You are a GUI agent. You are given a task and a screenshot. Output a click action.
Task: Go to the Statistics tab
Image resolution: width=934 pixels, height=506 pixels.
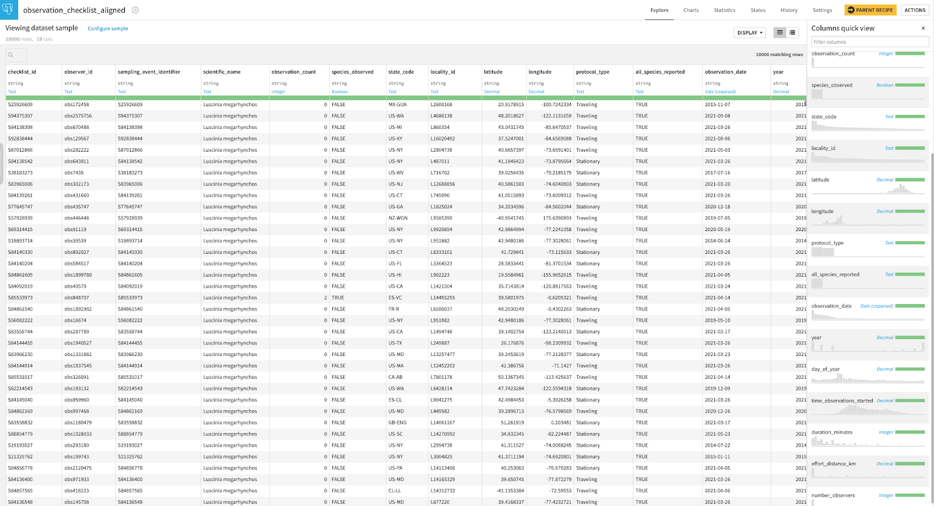pyautogui.click(x=724, y=10)
